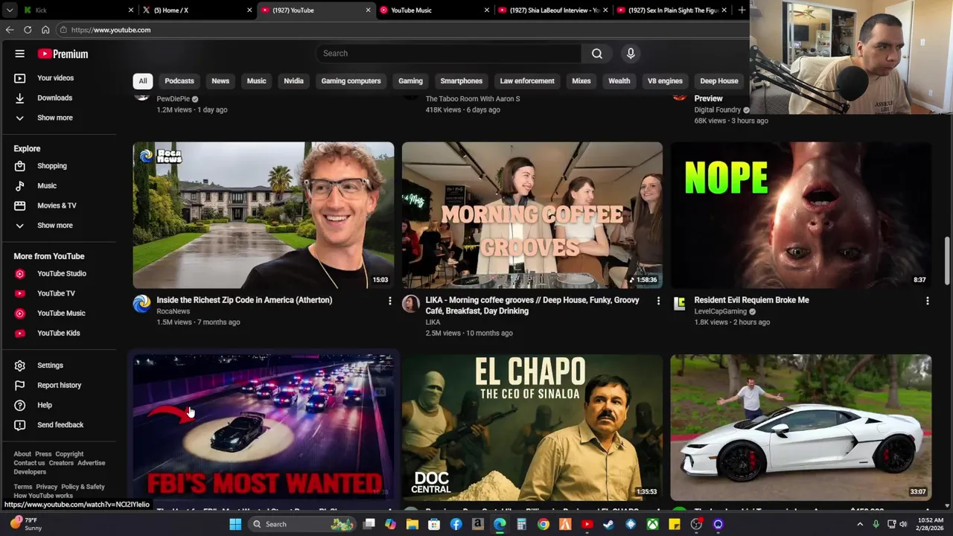Screen dimensions: 953x536
Task: Select the All filter chip
Action: click(142, 81)
